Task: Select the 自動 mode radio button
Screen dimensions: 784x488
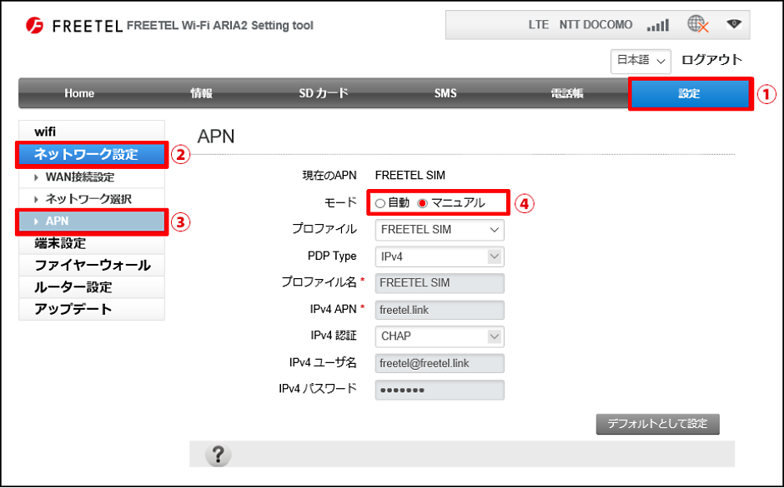Action: click(380, 203)
